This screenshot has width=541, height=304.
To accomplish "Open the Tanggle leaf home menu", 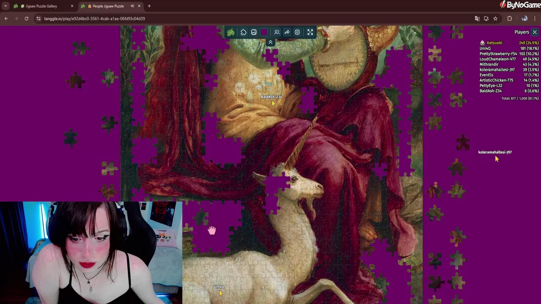I will 230,32.
